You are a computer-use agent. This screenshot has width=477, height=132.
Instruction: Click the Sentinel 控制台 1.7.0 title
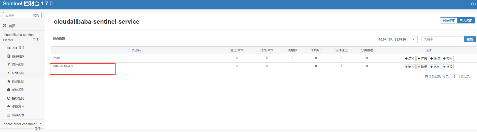click(28, 4)
